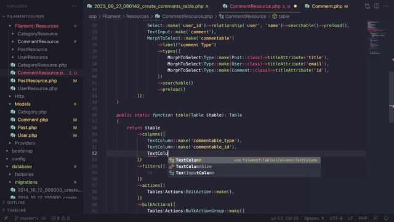Open editor more actions ellipsis menu
Image resolution: width=394 pixels, height=222 pixels.
coord(386,6)
